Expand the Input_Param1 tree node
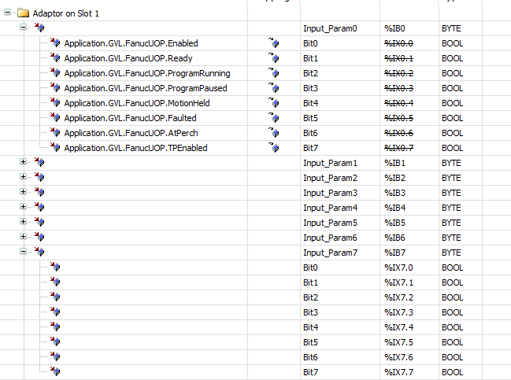This screenshot has height=380, width=511. (x=24, y=163)
